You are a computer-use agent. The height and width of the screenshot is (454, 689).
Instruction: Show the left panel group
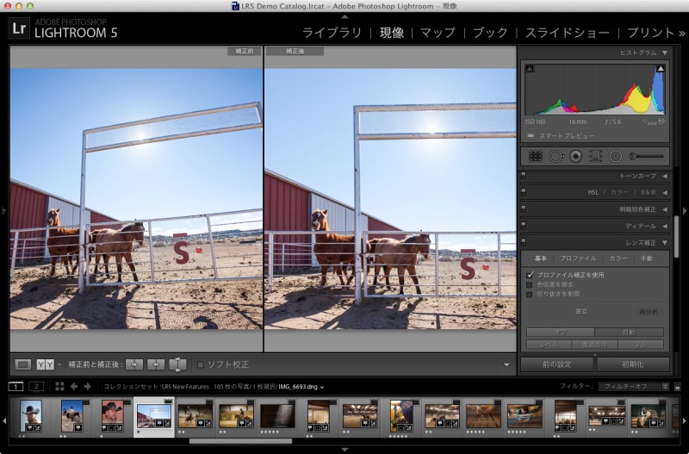pos(3,211)
